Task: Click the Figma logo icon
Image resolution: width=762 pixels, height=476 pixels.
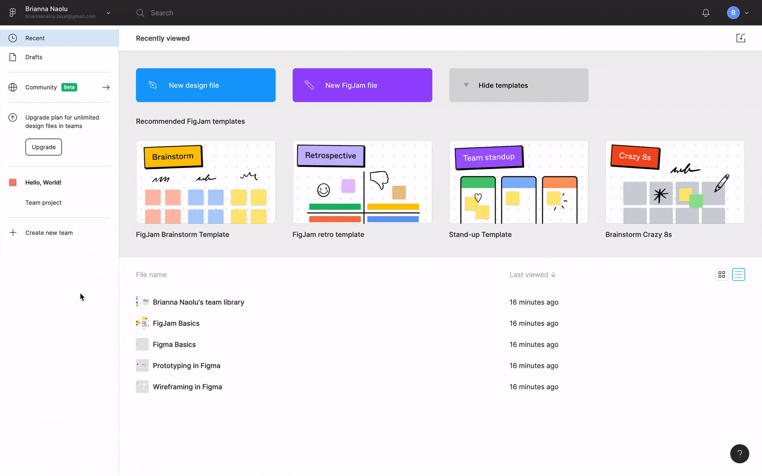Action: pyautogui.click(x=13, y=13)
